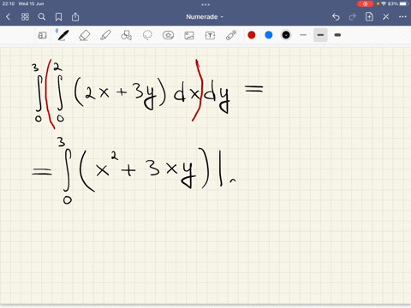Open the thumbnail grid view
Image resolution: width=411 pixels, height=308 pixels.
point(25,17)
